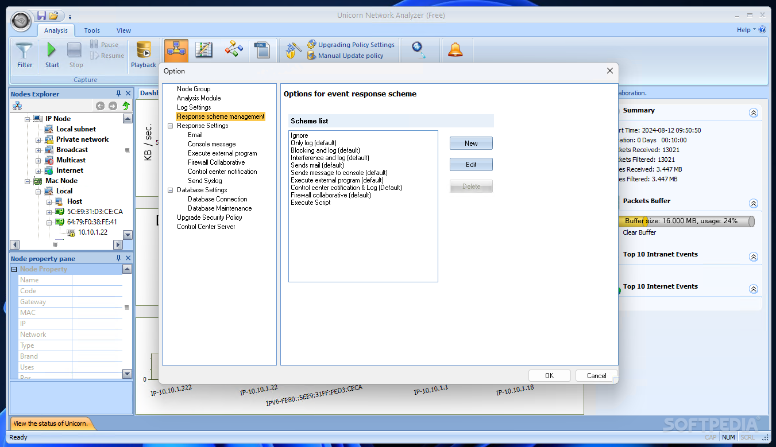The height and width of the screenshot is (447, 776).
Task: Click the Edit scheme button
Action: [x=471, y=165]
